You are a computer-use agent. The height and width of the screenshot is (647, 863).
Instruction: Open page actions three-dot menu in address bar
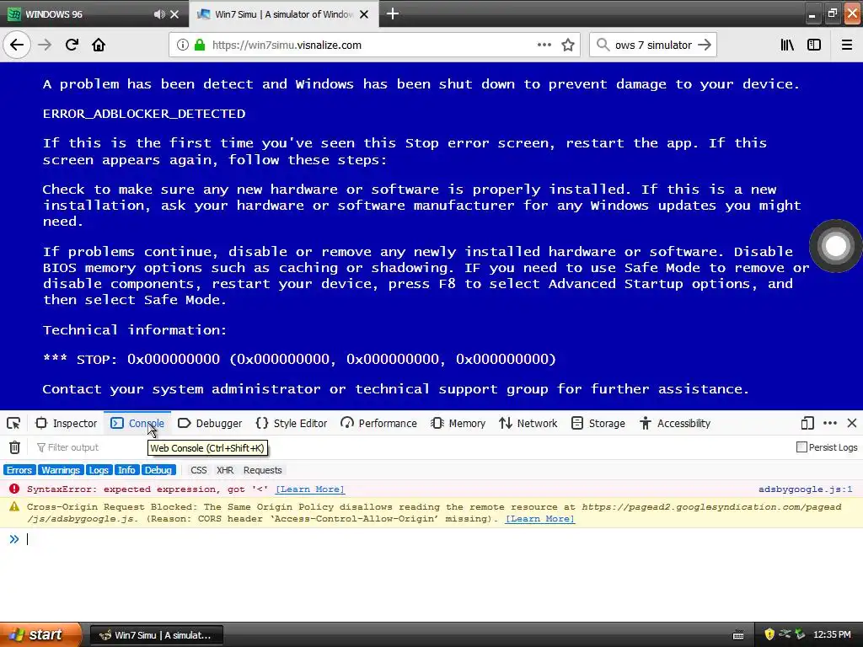click(544, 45)
